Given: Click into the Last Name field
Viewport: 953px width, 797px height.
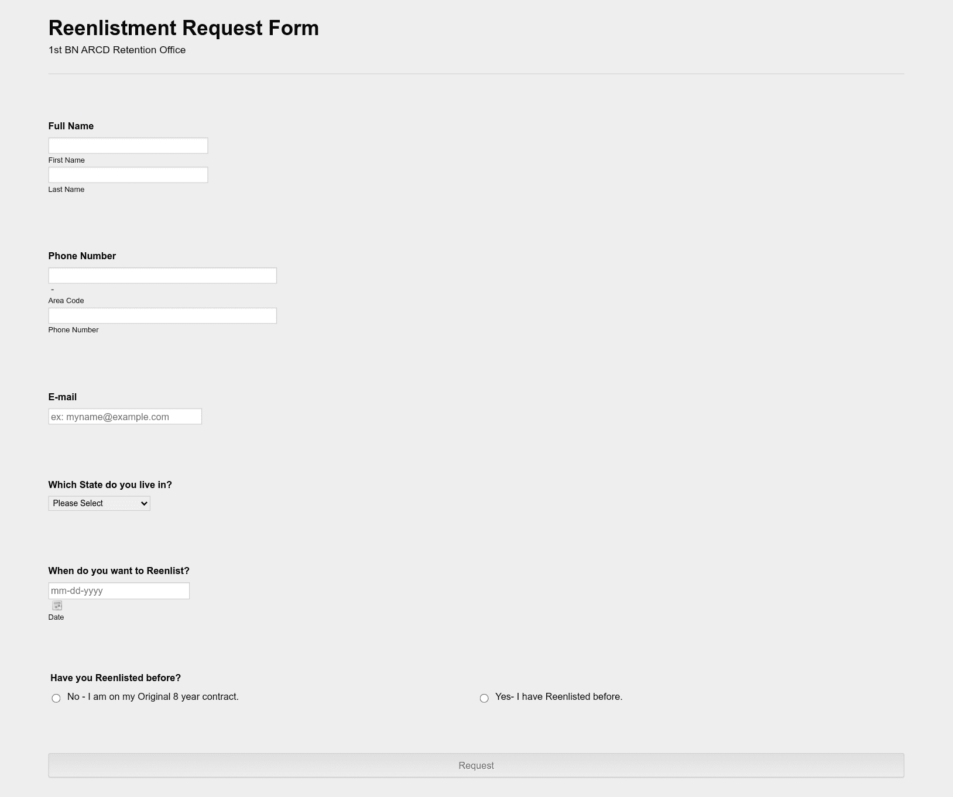Looking at the screenshot, I should point(128,175).
